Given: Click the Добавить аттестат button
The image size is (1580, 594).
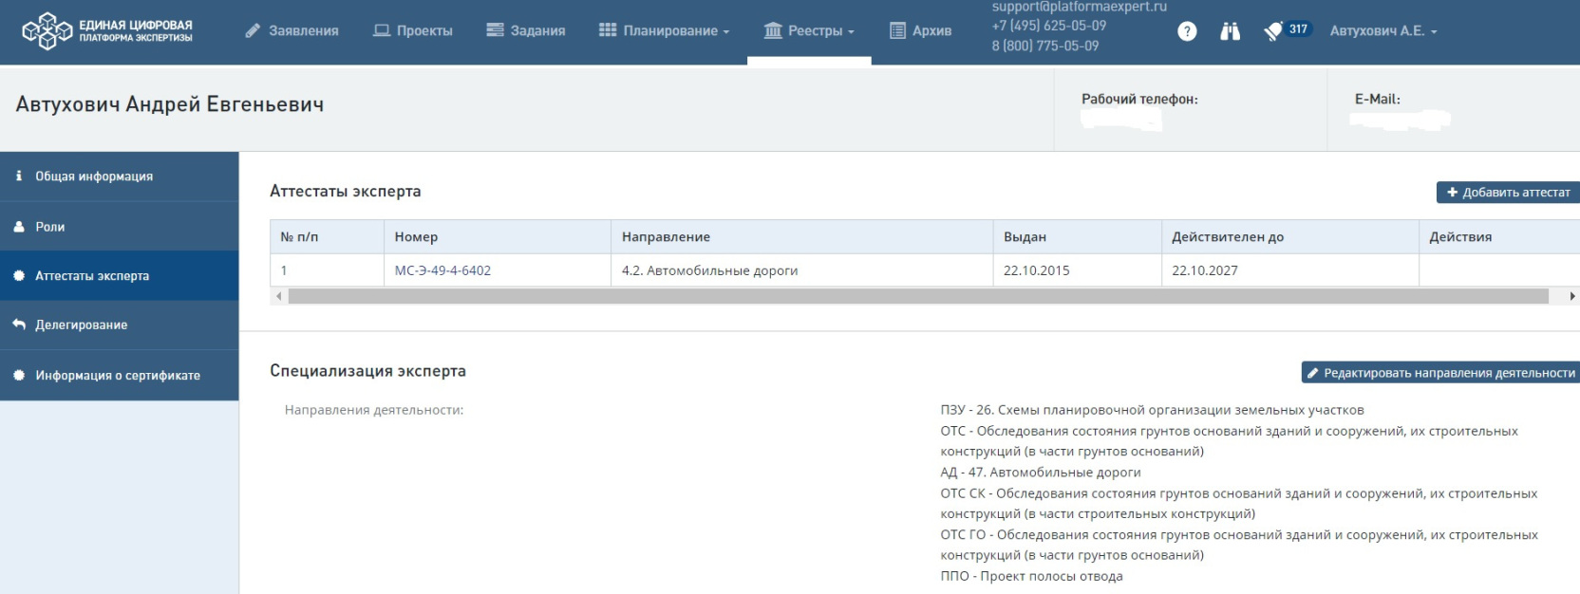Looking at the screenshot, I should [1507, 193].
